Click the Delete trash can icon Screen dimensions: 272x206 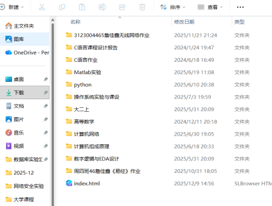(143, 7)
